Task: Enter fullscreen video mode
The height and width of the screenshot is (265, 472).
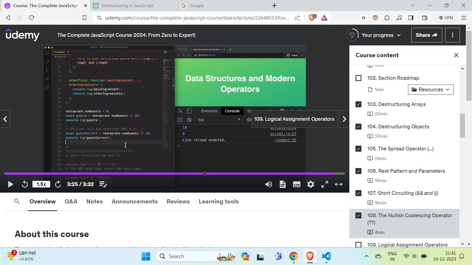Action: pyautogui.click(x=325, y=184)
